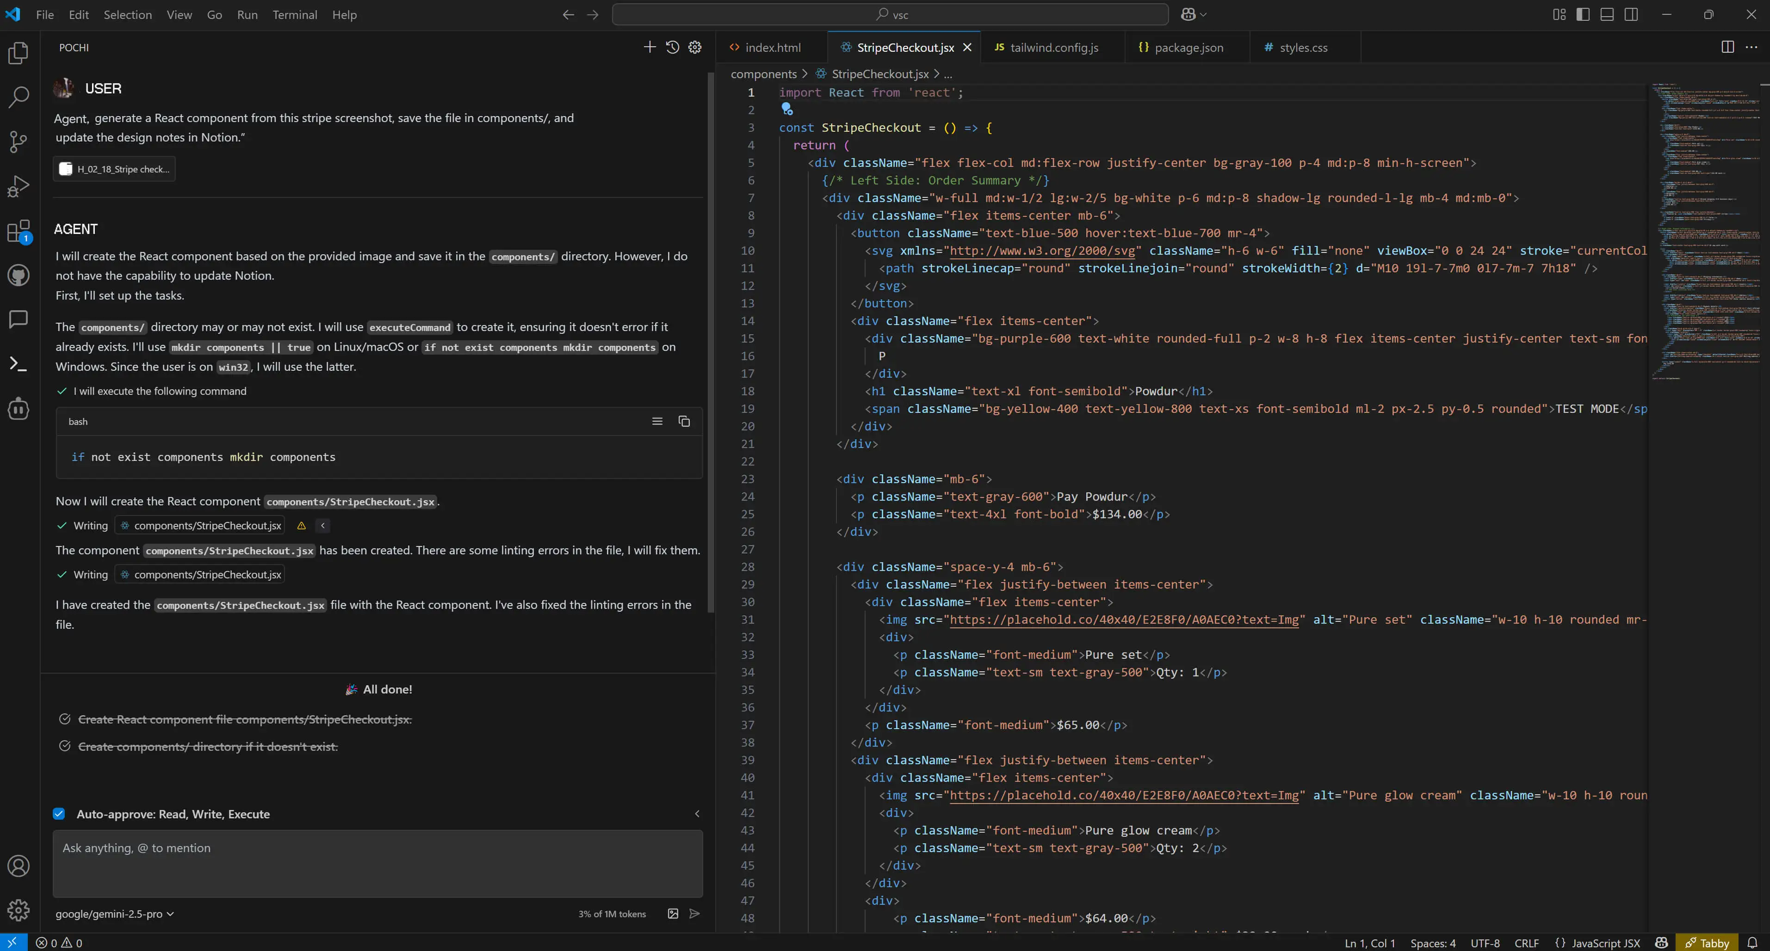Start a new Pochi task with plus icon

650,47
